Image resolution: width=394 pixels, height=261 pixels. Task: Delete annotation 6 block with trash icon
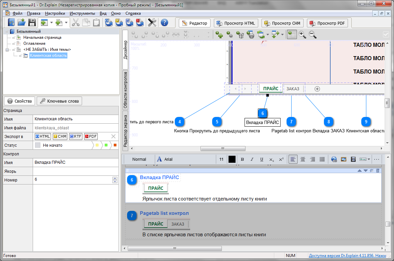(x=378, y=171)
